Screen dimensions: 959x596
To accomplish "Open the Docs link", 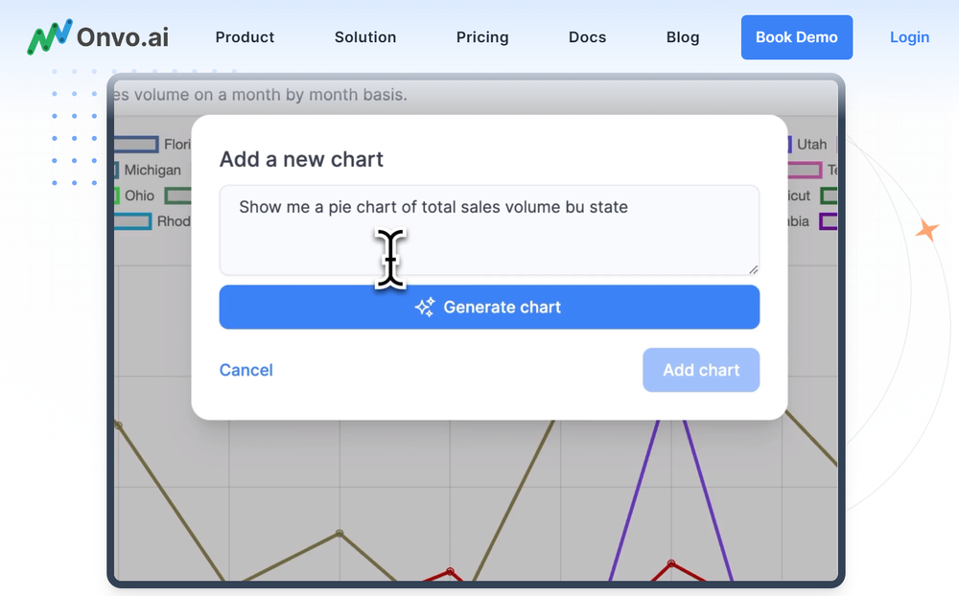I will pyautogui.click(x=587, y=37).
